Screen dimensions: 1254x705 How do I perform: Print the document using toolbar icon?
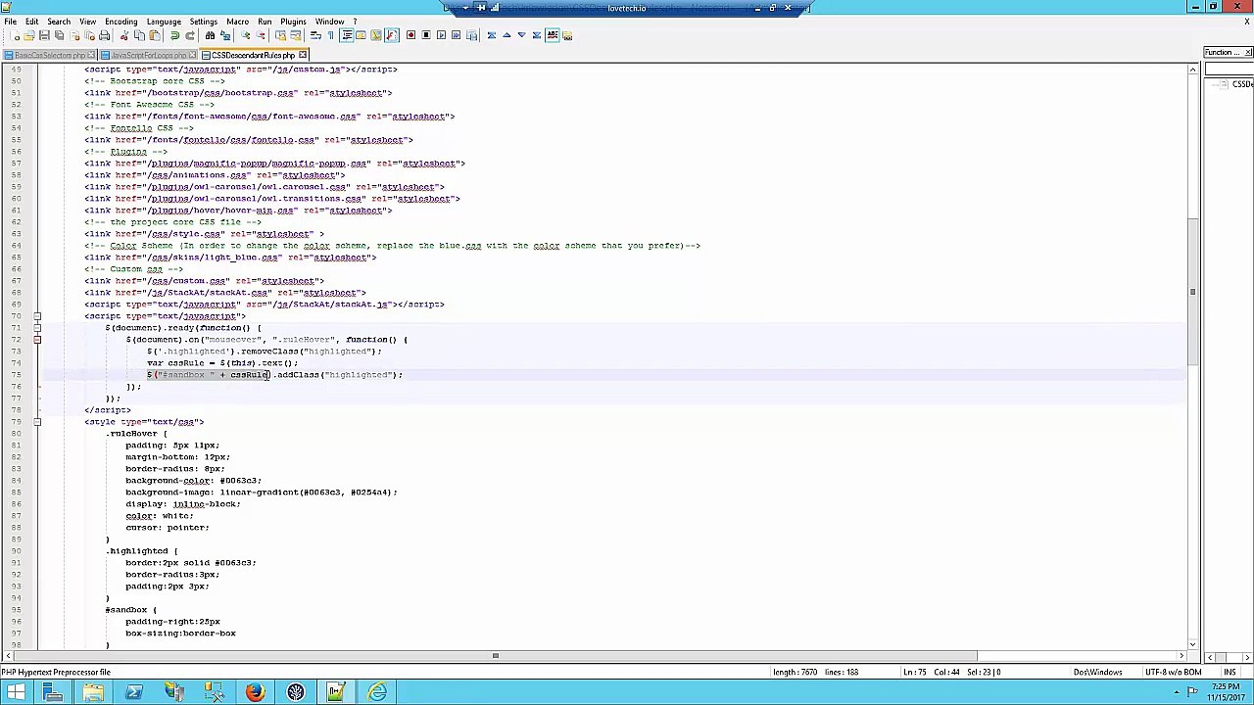coord(105,35)
